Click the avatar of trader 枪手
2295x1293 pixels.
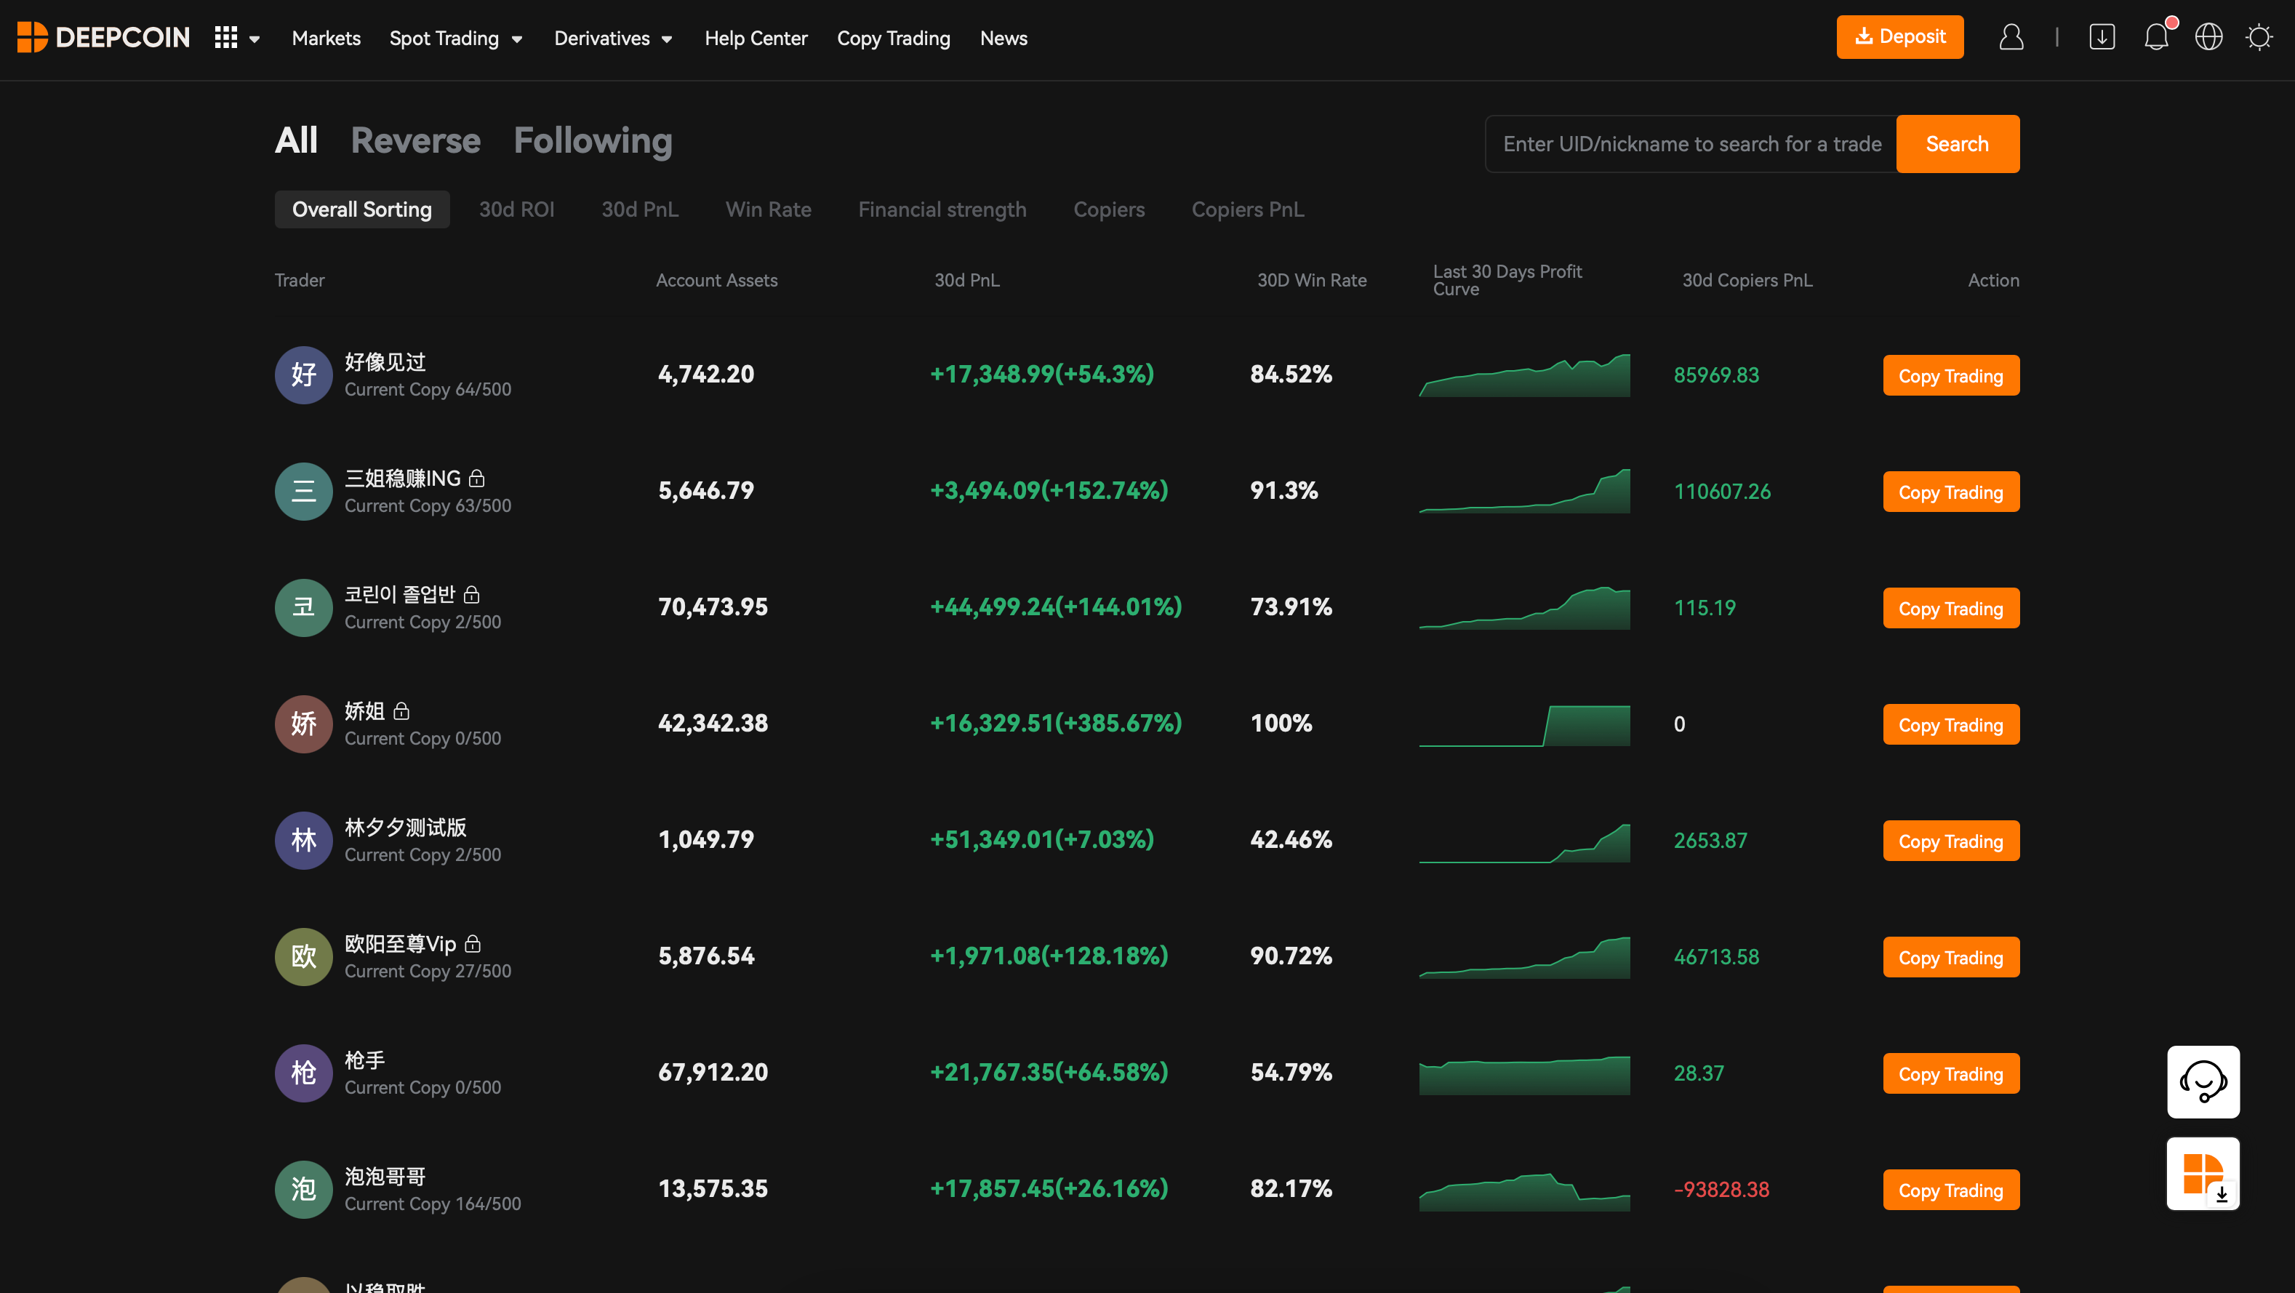303,1073
